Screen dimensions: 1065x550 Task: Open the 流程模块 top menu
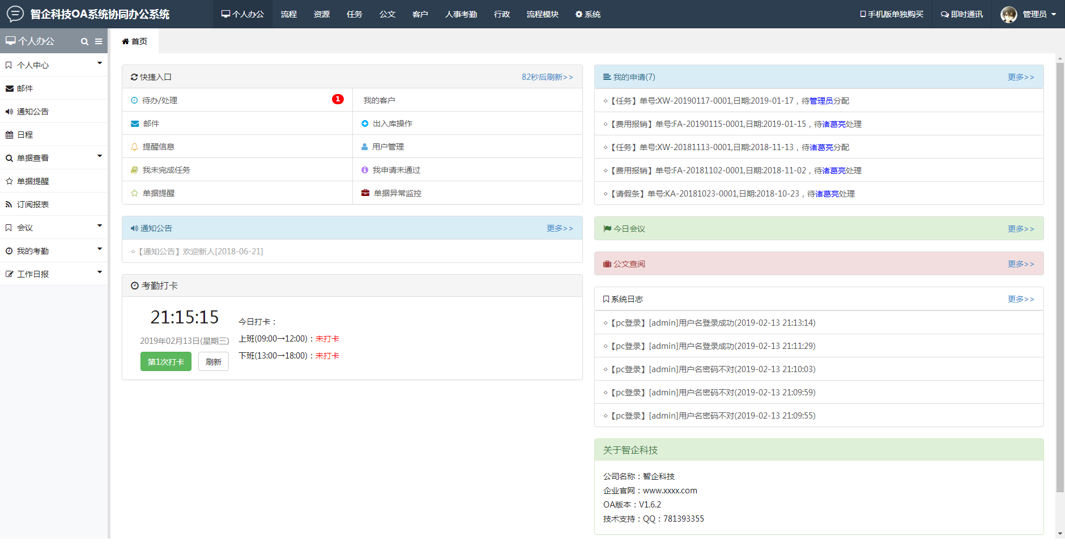(543, 14)
